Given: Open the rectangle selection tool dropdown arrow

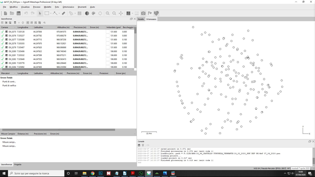Looking at the screenshot, I should coord(51,13).
